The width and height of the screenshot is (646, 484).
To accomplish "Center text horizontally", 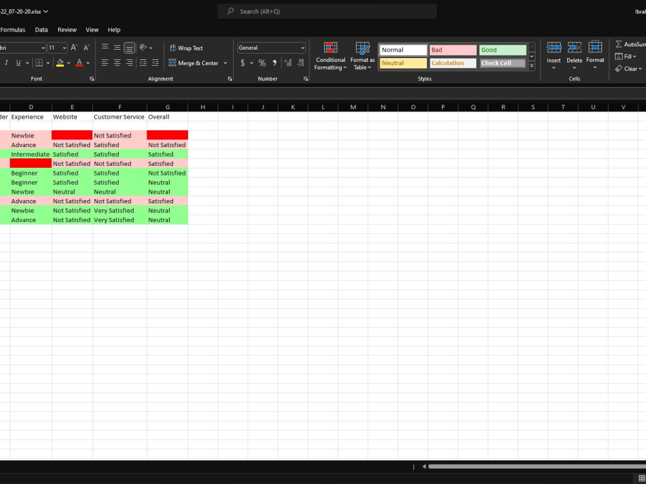I will pos(117,63).
